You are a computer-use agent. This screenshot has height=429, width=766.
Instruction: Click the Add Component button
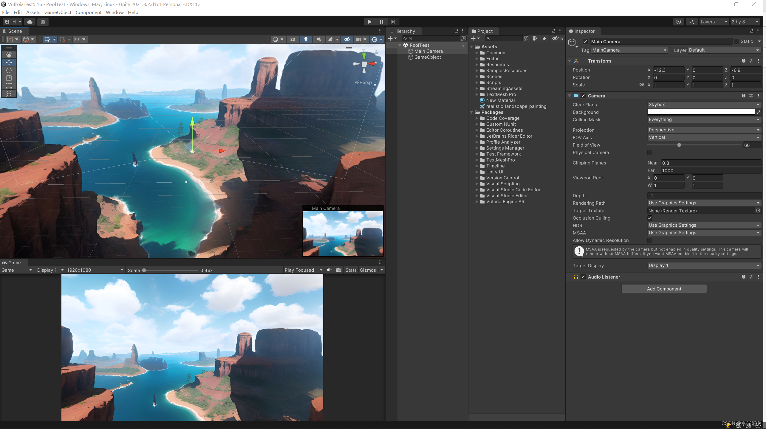click(664, 289)
